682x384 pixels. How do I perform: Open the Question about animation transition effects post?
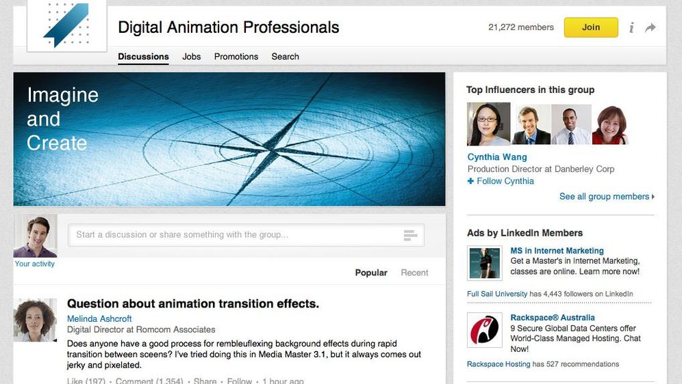pyautogui.click(x=193, y=303)
